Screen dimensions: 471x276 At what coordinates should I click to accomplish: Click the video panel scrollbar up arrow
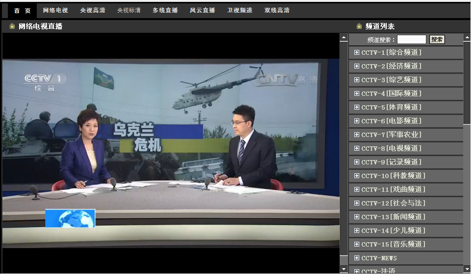344,38
